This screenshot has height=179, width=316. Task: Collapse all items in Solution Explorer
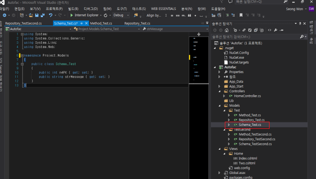[x=256, y=30]
